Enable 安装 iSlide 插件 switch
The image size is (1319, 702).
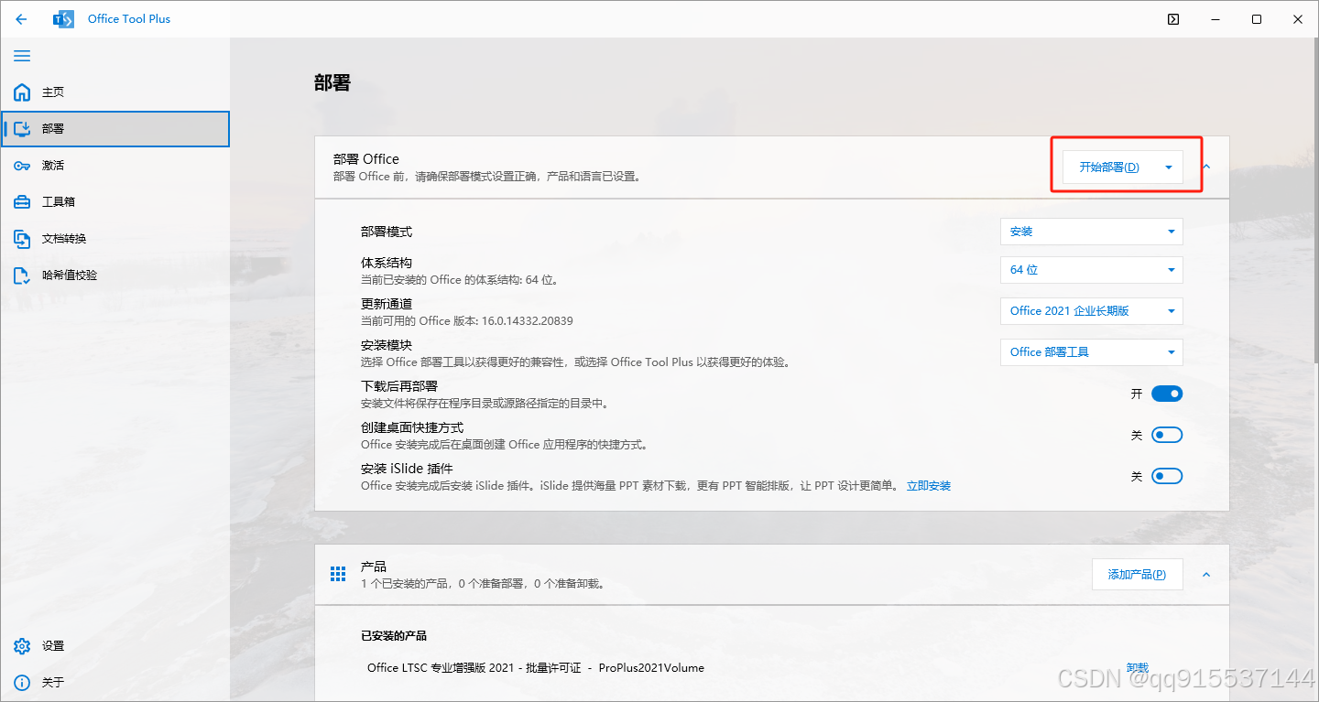tap(1167, 476)
